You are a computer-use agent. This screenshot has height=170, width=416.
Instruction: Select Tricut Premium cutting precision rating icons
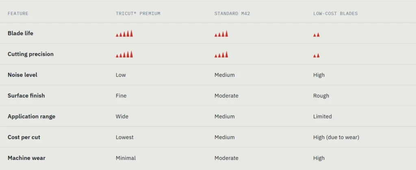124,54
